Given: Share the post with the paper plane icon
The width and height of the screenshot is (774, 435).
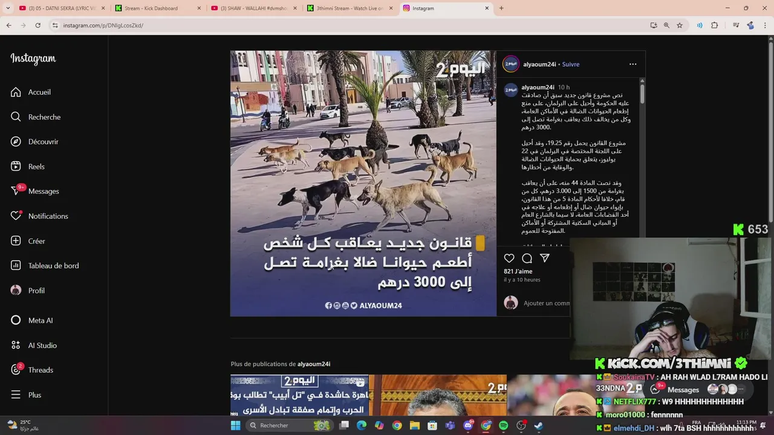Looking at the screenshot, I should coord(544,258).
